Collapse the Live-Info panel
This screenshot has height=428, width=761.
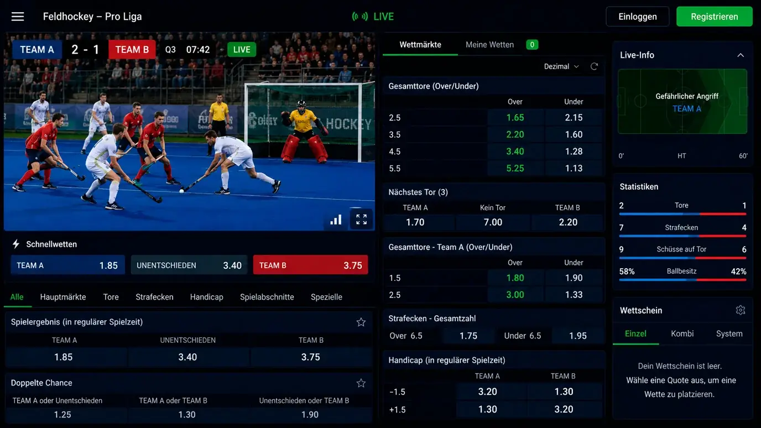pos(741,55)
